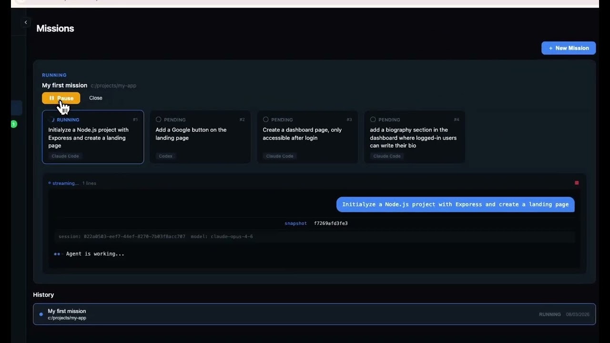Click the blue dot in history row
The width and height of the screenshot is (610, 343).
(x=41, y=314)
